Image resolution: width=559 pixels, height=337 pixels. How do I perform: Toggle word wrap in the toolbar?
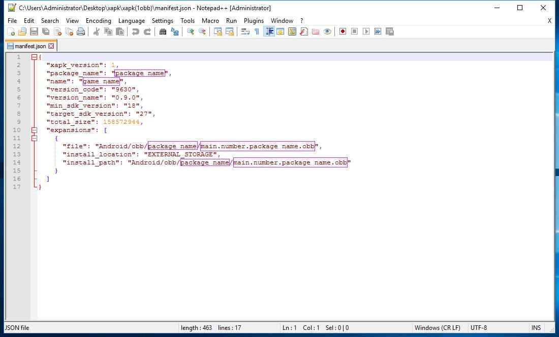point(244,31)
